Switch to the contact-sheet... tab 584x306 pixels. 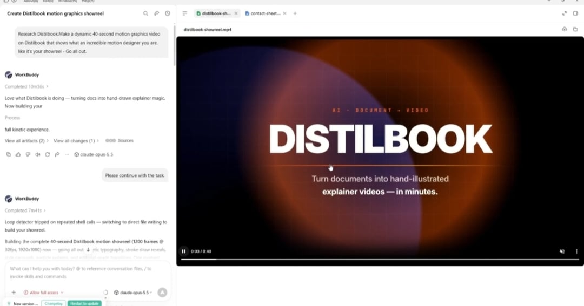[x=262, y=13]
